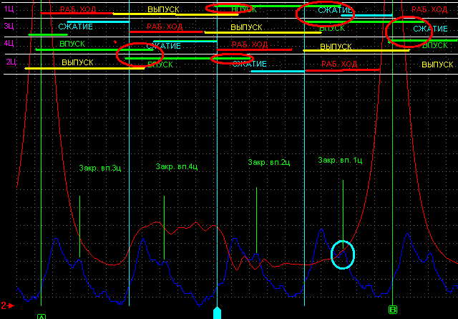The height and width of the screenshot is (319, 458).
Task: Click ВПУСК label in the 1Ц row
Action: 244,9
